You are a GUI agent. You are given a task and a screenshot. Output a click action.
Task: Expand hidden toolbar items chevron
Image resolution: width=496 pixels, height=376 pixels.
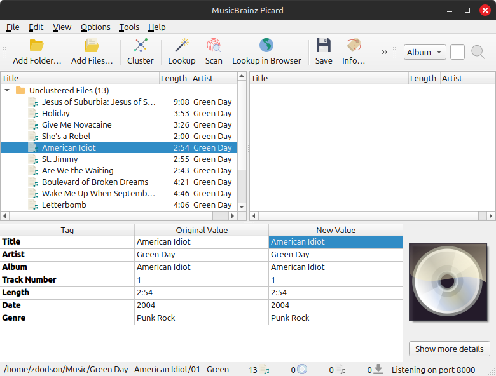tap(384, 52)
